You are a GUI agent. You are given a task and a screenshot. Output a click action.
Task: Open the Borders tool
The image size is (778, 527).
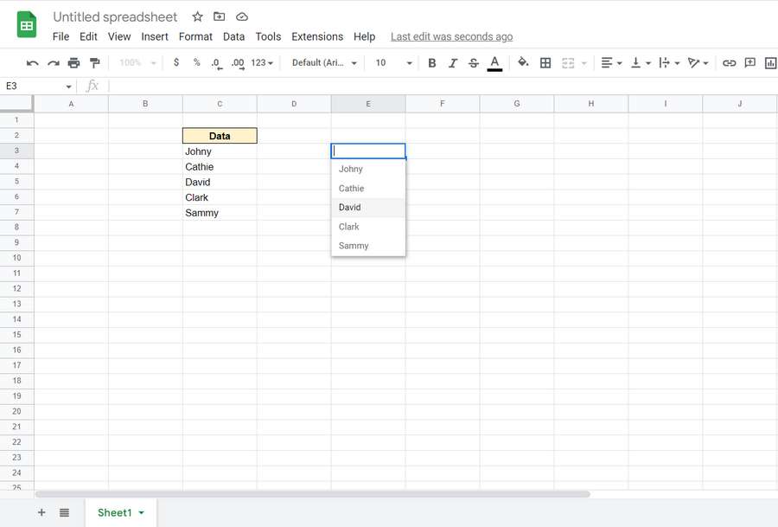pos(545,63)
